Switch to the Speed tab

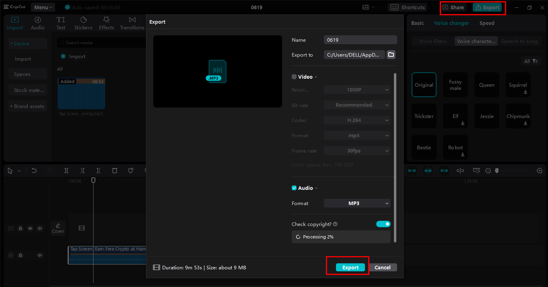click(x=487, y=23)
